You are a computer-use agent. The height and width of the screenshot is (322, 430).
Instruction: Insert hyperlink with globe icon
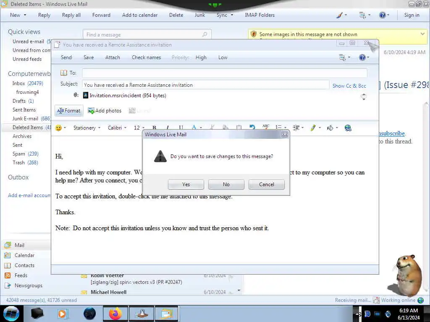348,128
